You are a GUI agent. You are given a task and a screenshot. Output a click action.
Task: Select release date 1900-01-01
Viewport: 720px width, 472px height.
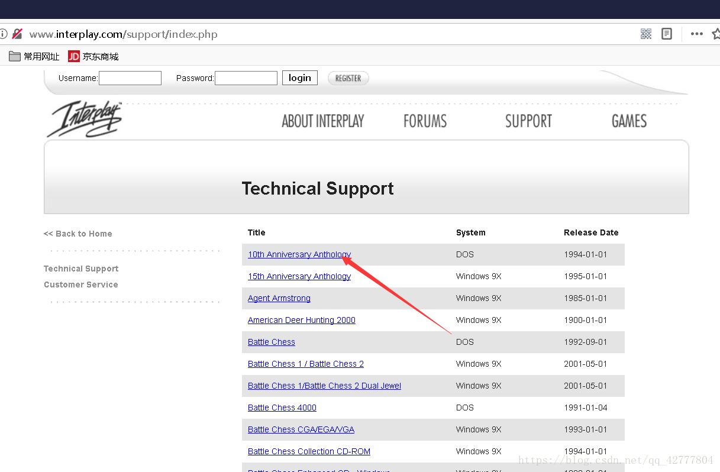pyautogui.click(x=586, y=320)
